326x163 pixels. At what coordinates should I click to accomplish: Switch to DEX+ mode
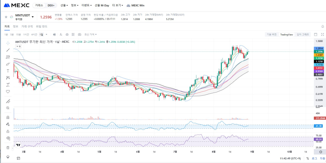(51, 5)
